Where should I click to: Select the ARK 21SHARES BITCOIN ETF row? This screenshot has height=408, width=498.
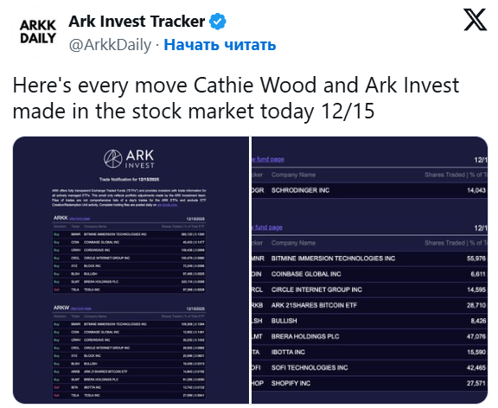[369, 305]
